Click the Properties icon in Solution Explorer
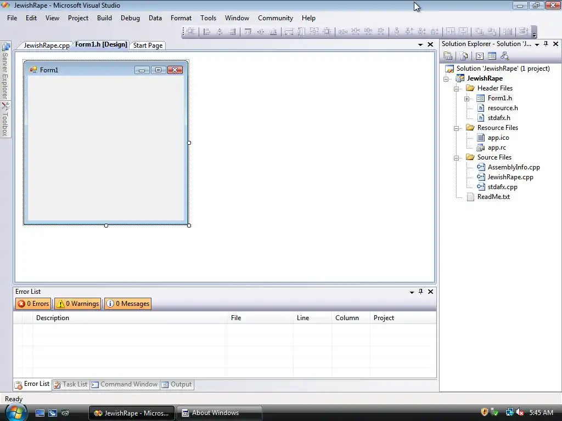The image size is (562, 421). pyautogui.click(x=448, y=56)
